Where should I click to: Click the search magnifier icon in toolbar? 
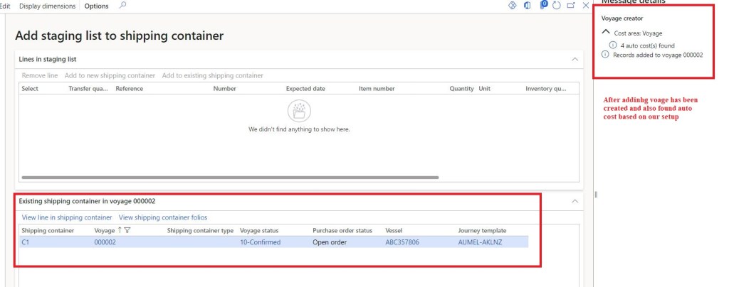[x=122, y=6]
